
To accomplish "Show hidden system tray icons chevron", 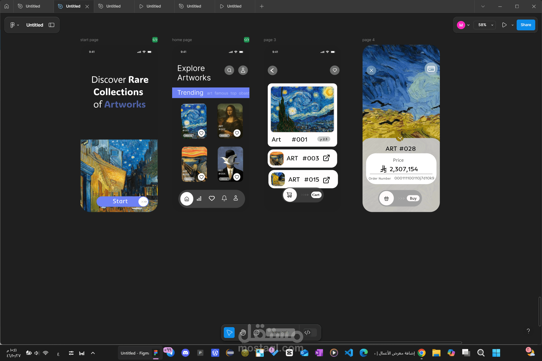I will pos(93,353).
